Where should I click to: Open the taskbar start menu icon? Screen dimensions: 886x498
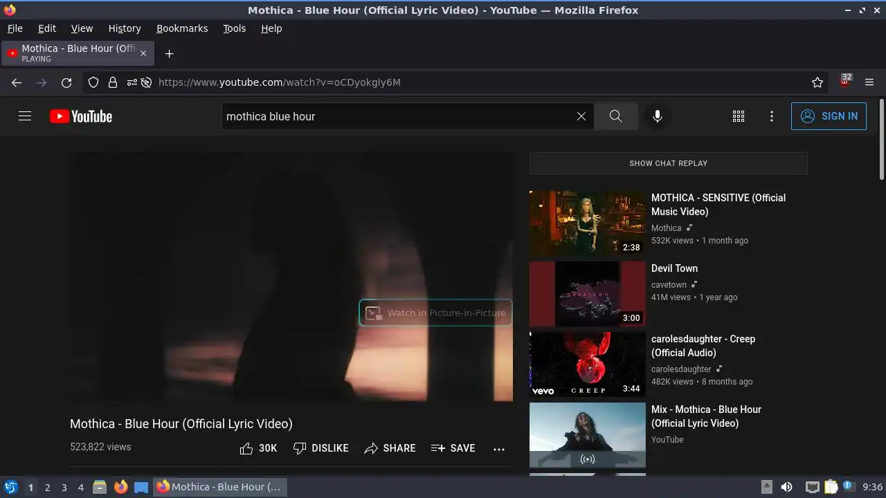[x=10, y=487]
